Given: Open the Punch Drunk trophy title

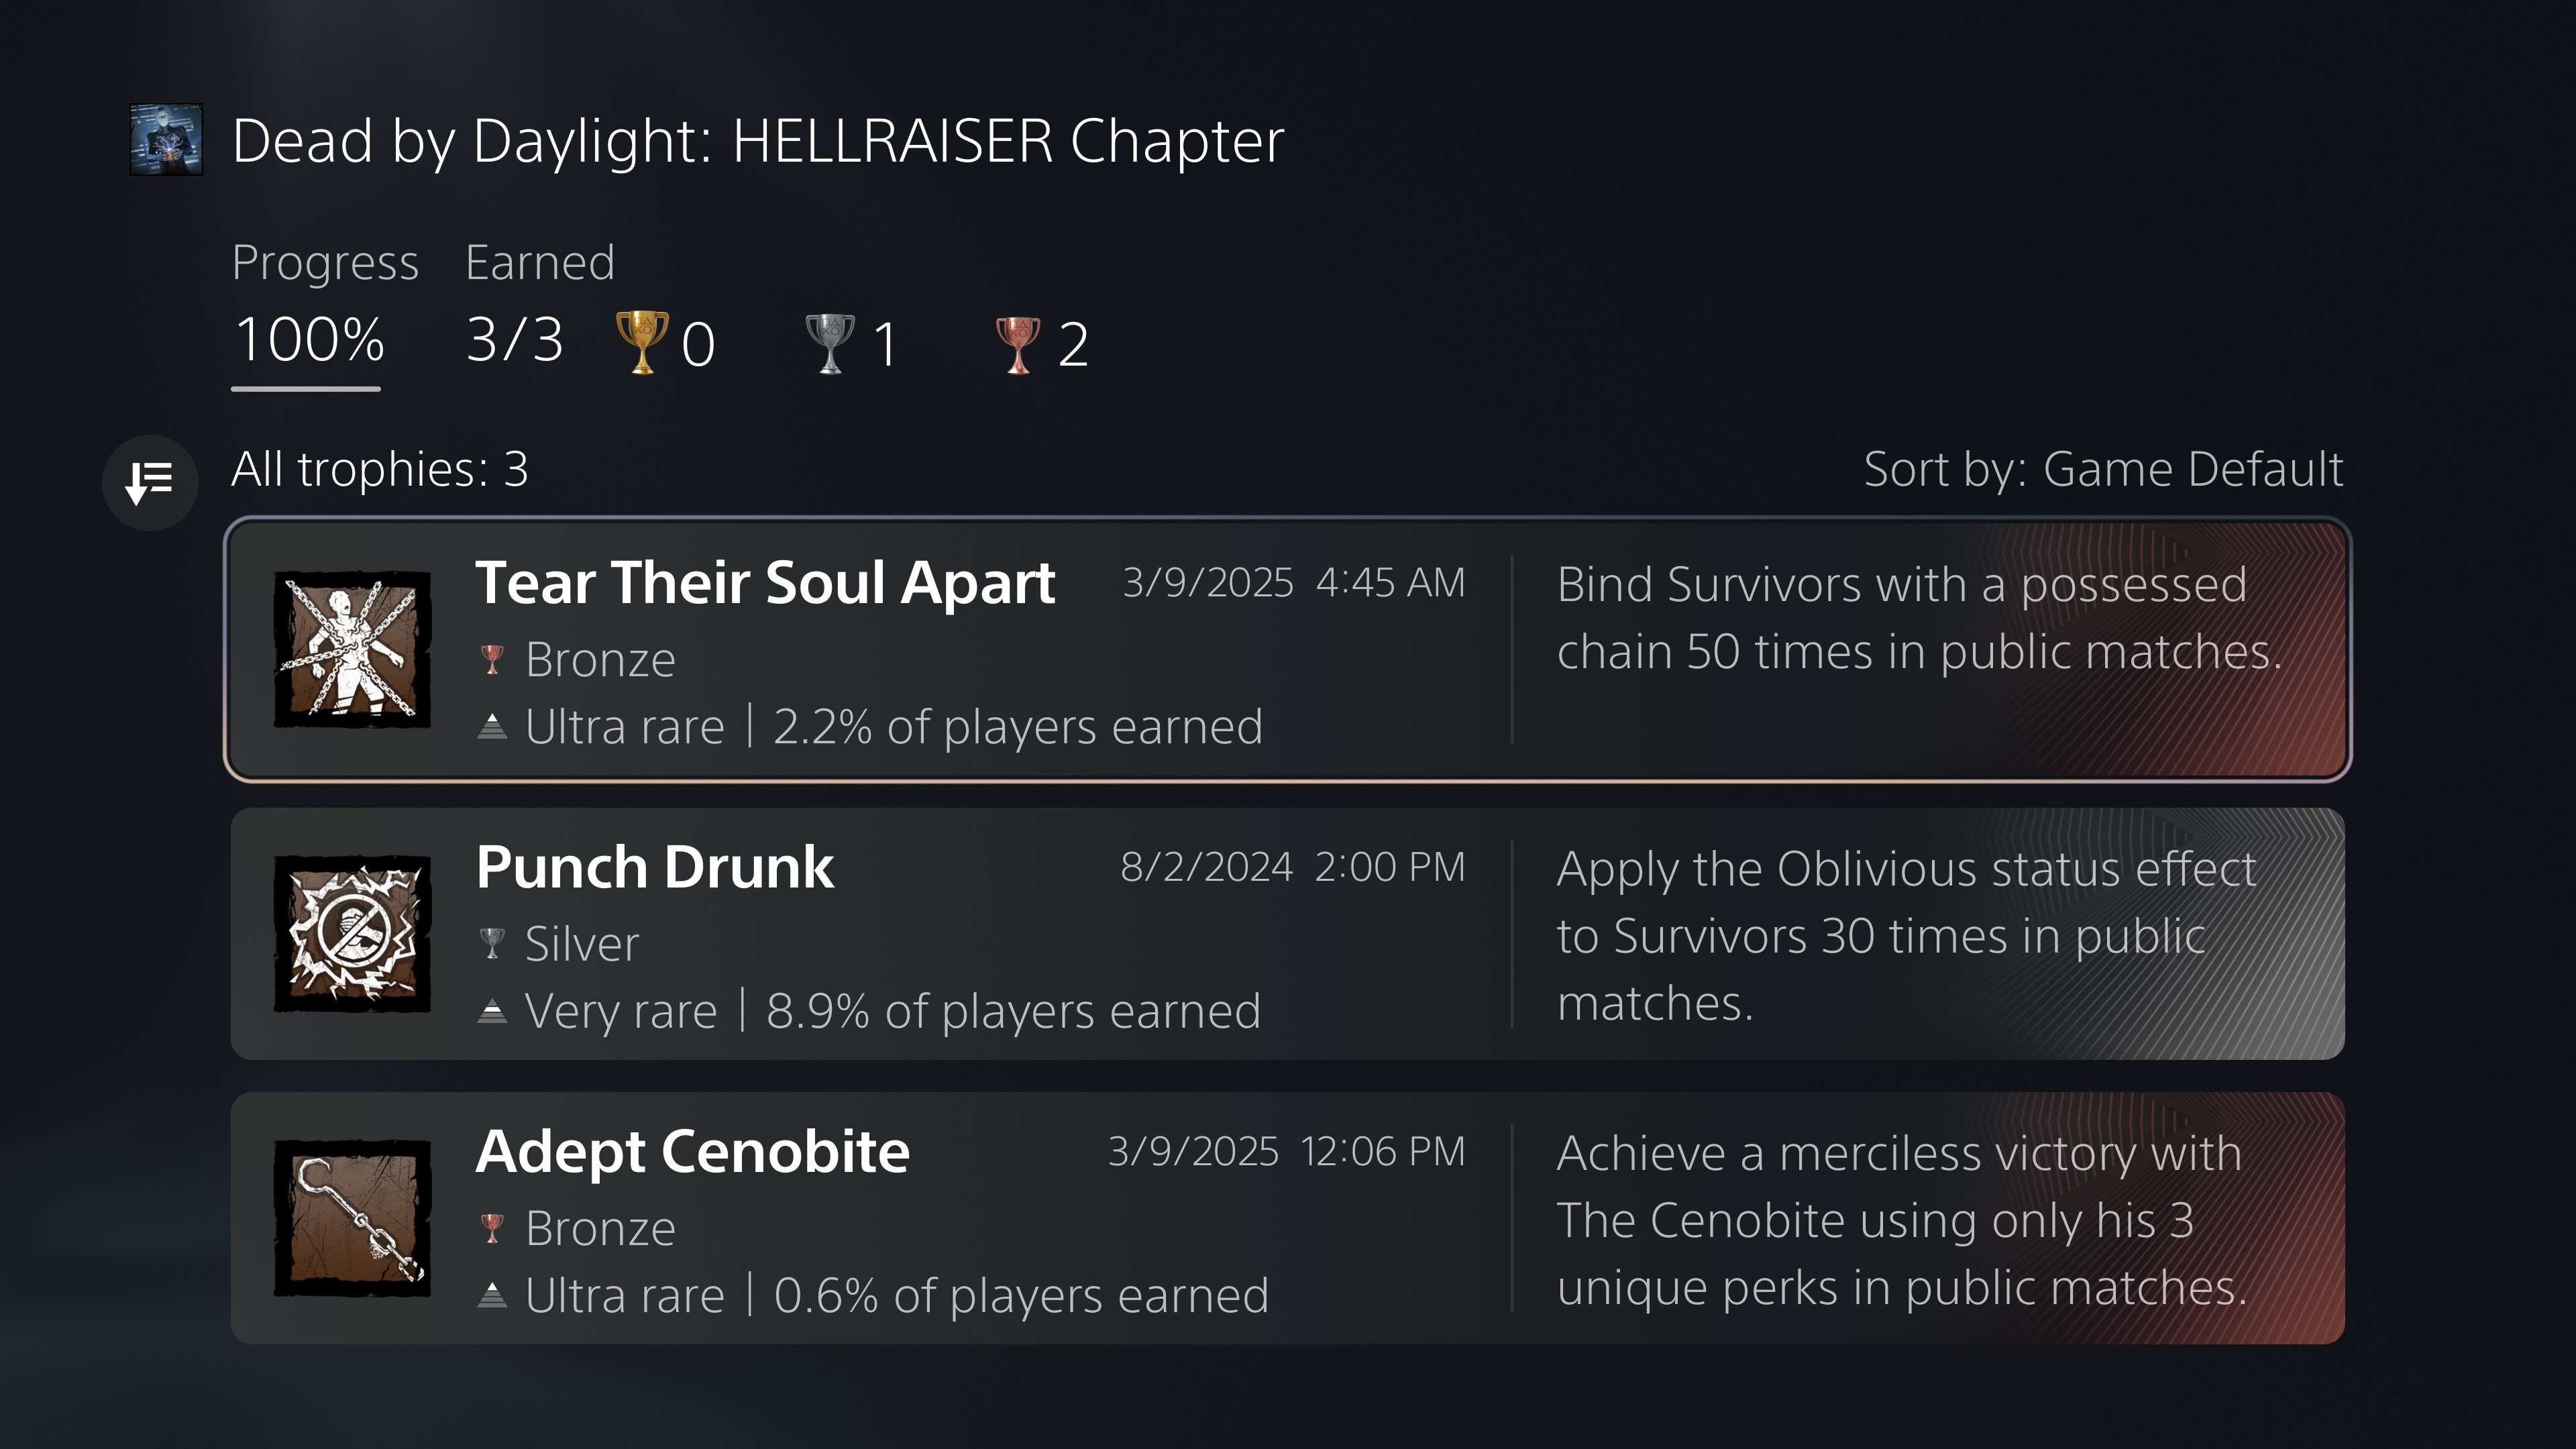Looking at the screenshot, I should pos(655,867).
